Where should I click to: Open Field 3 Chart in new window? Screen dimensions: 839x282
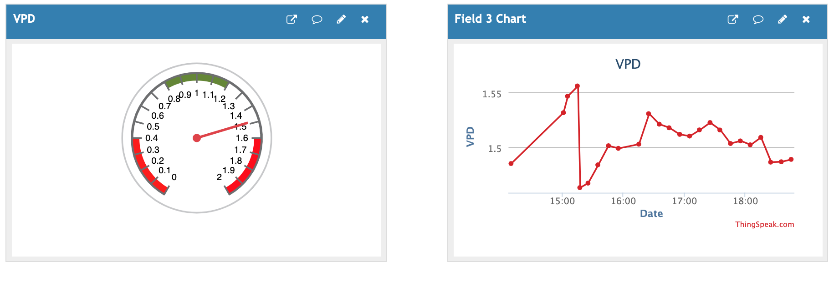tap(733, 19)
